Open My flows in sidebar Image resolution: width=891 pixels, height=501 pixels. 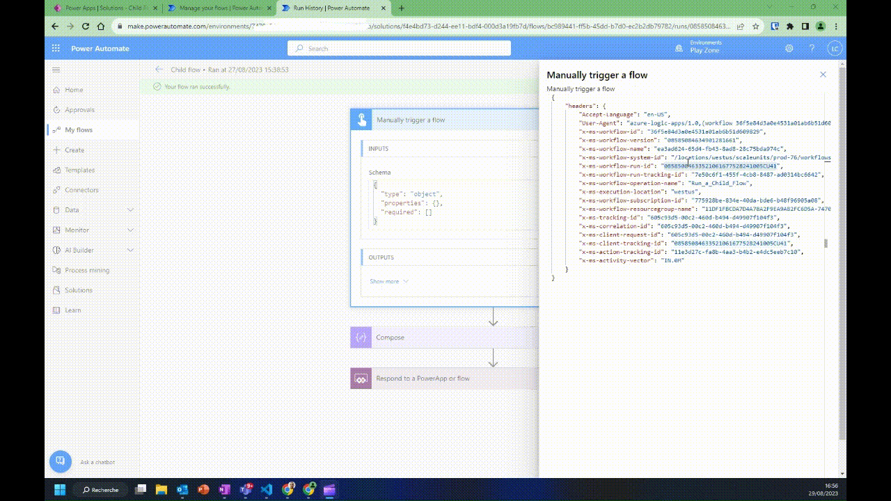79,130
